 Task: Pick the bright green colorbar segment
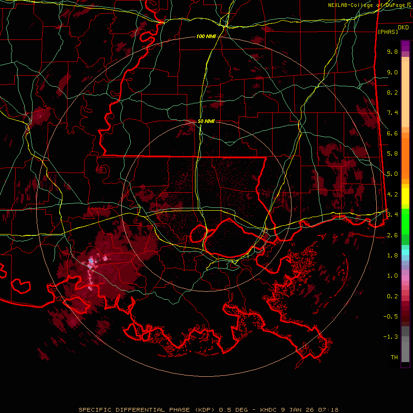(405, 221)
